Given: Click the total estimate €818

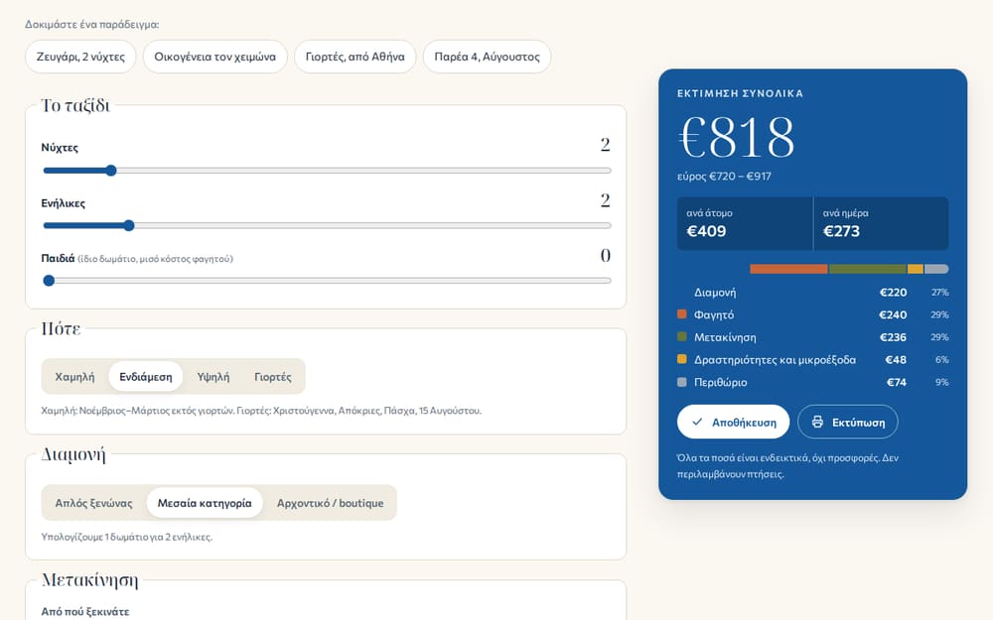Looking at the screenshot, I should (x=737, y=137).
